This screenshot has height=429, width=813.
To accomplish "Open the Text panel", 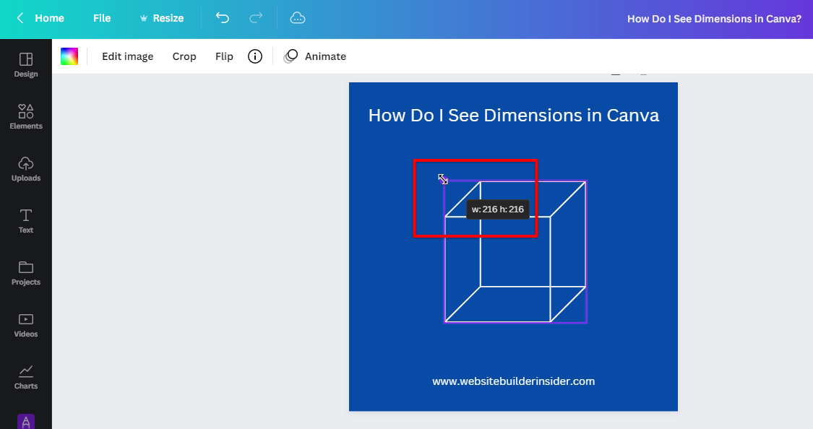I will pos(25,221).
